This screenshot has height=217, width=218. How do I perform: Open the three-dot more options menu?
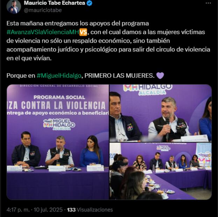click(208, 3)
